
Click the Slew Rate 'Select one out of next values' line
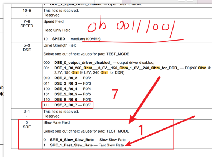86,131
